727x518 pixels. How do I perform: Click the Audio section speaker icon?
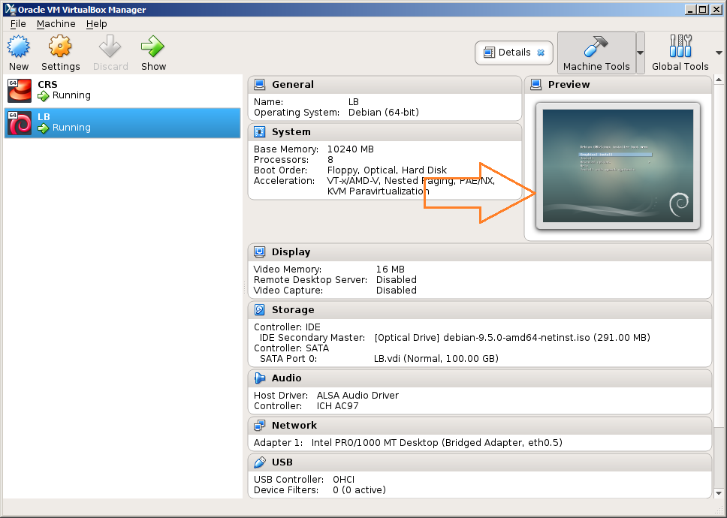pyautogui.click(x=260, y=378)
